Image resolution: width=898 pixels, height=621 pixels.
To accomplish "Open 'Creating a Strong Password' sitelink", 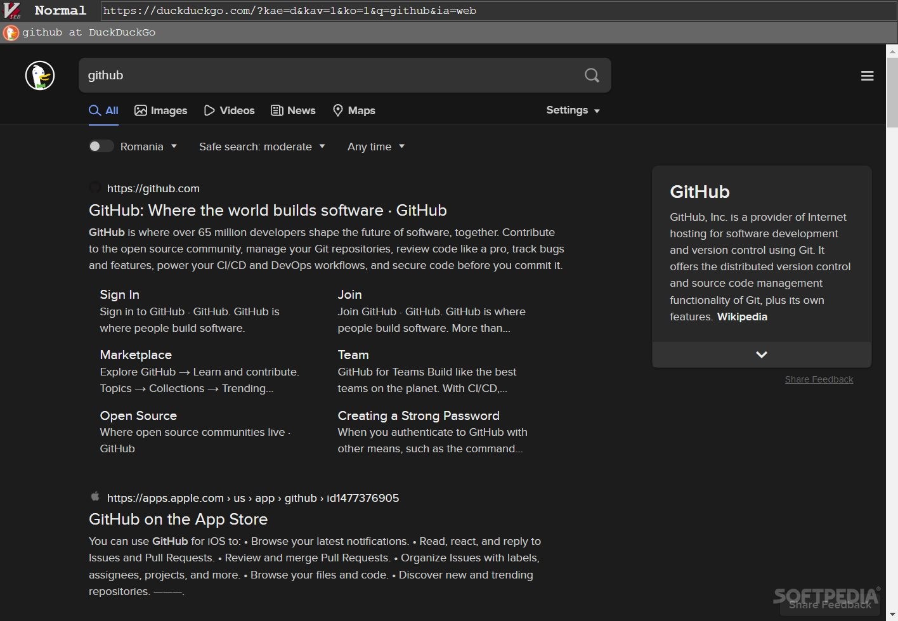I will click(419, 415).
